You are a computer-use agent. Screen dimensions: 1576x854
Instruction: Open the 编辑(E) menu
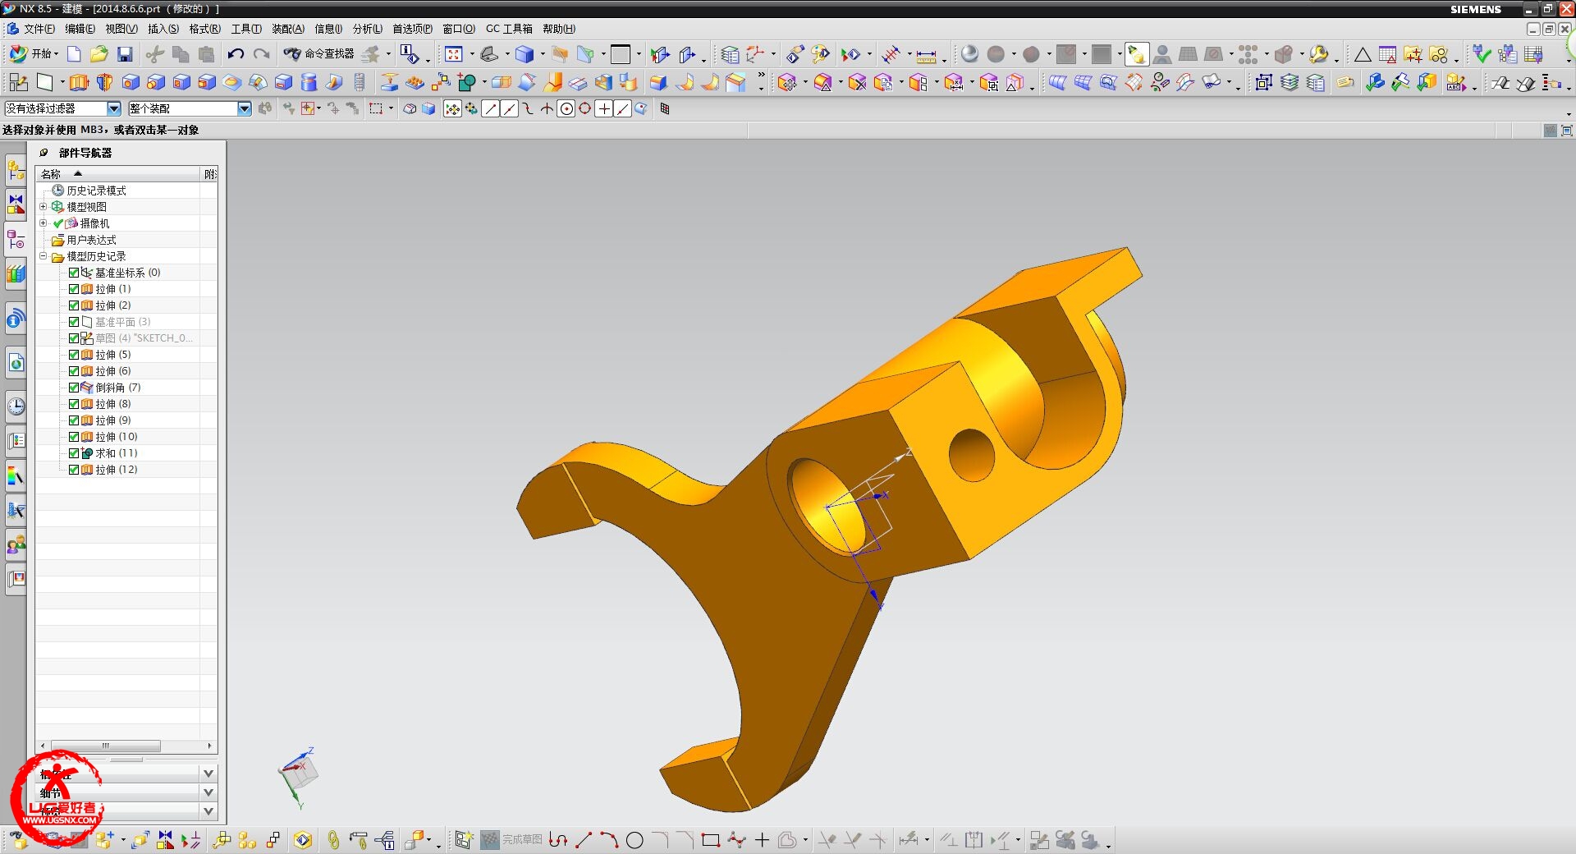[80, 29]
